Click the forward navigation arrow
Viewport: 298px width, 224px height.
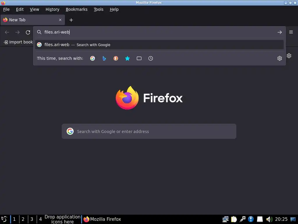coord(17,32)
